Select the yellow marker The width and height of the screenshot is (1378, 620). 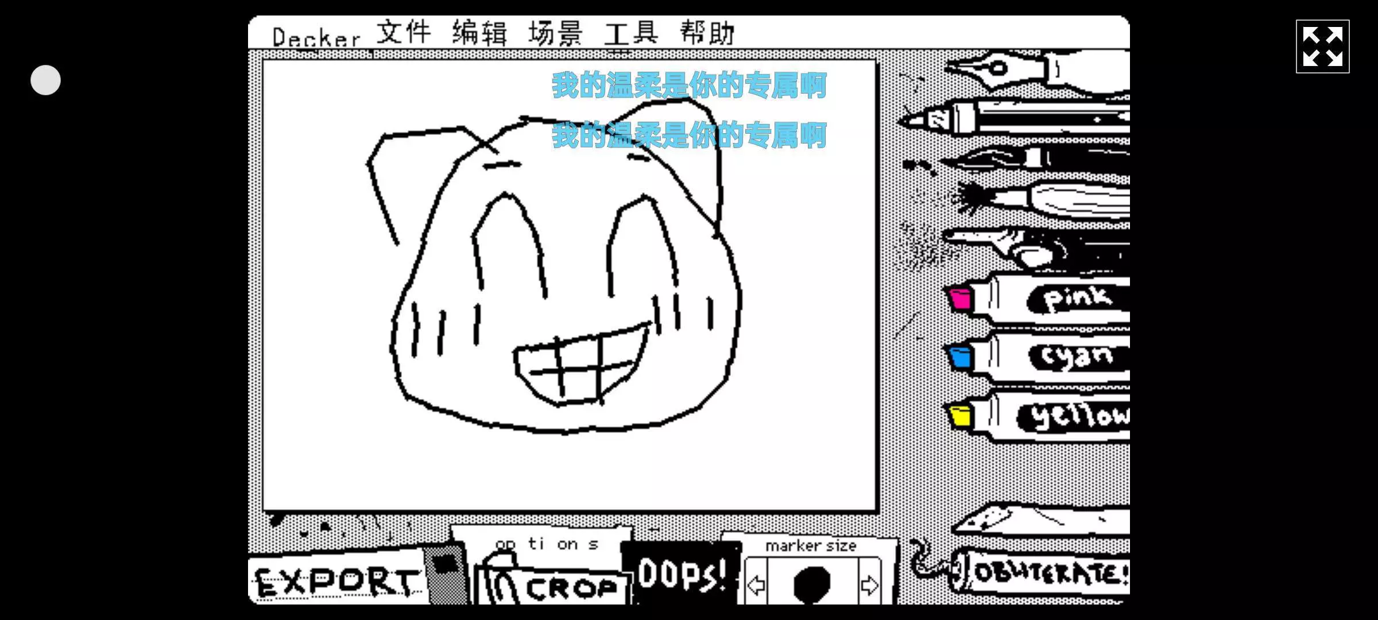pos(1039,416)
